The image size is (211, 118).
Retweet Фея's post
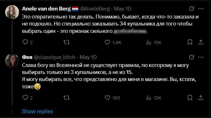(x=66, y=98)
